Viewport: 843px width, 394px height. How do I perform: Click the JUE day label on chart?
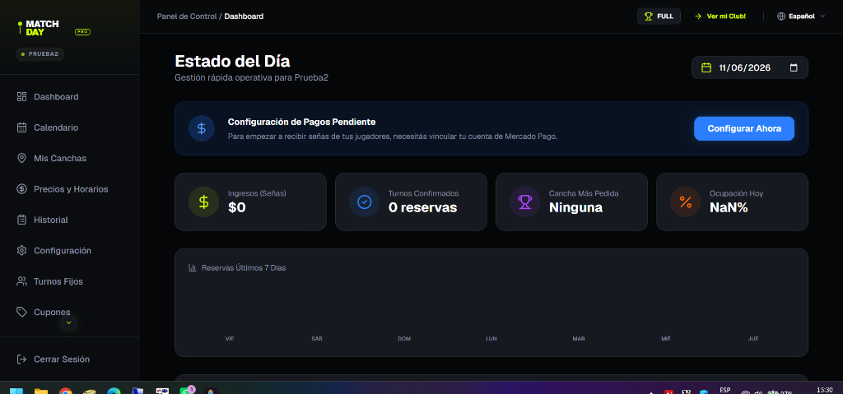tap(753, 339)
